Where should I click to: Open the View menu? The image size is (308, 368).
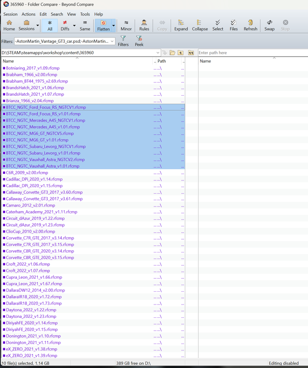coord(71,14)
